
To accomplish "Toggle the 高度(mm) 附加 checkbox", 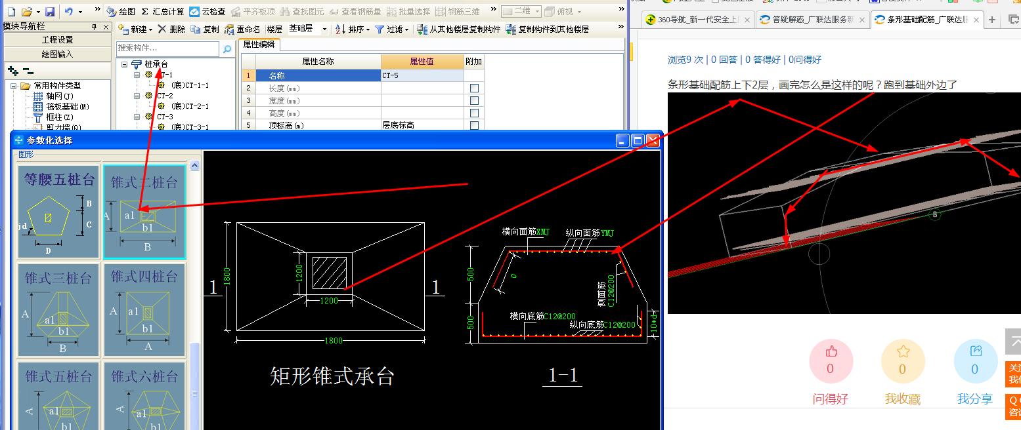I will click(474, 113).
